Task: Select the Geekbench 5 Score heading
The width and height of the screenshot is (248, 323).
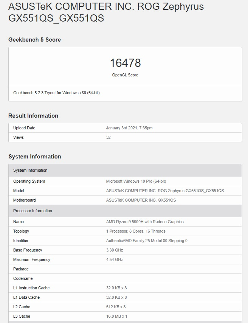Action: 35,40
